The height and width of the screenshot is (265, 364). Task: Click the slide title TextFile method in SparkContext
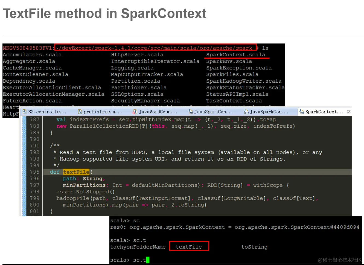coord(104,13)
